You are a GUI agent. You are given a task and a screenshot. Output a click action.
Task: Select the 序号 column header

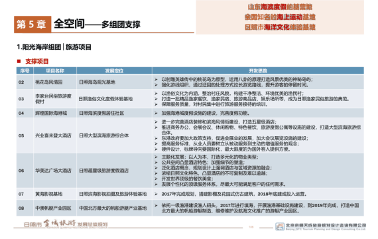pyautogui.click(x=25, y=71)
